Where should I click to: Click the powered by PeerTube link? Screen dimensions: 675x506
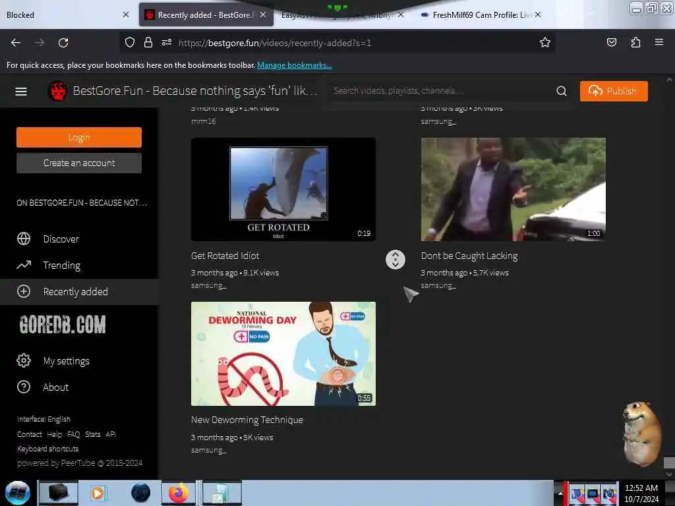[x=80, y=463]
